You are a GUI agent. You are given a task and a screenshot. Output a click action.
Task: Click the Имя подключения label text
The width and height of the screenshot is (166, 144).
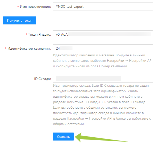click(x=35, y=6)
